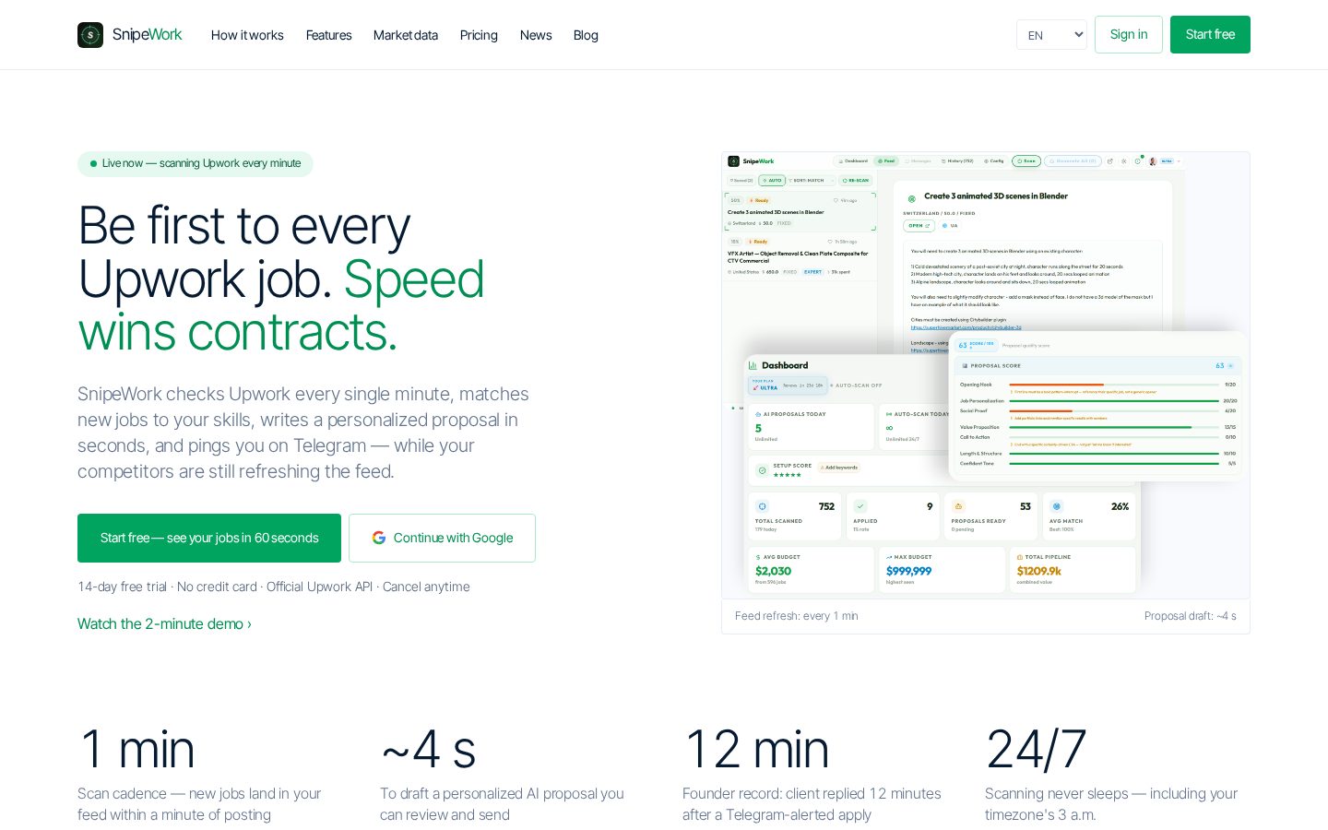Visit the Blog link in navbar
Viewport: 1328px width, 830px height.
(x=586, y=35)
